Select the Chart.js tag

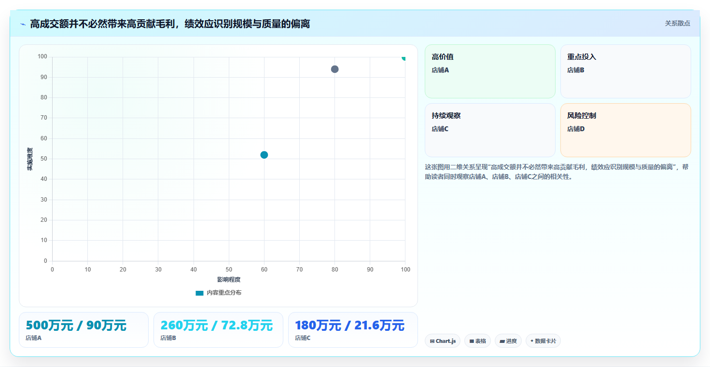click(x=443, y=341)
